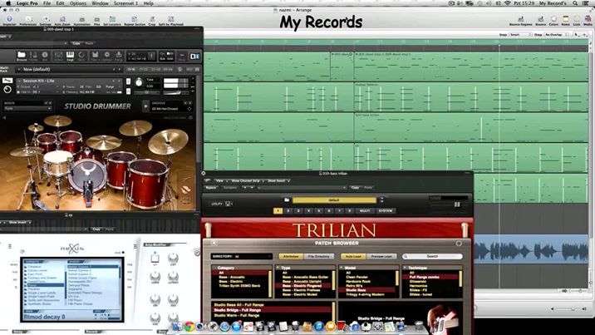The image size is (595, 335).
Task: Click Wi-Fi icon in menu bar
Action: click(508, 3)
